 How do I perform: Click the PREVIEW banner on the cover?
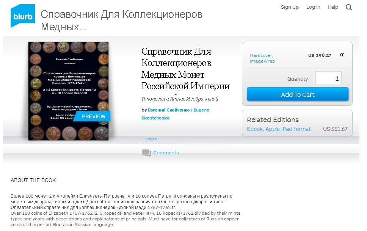pyautogui.click(x=92, y=116)
